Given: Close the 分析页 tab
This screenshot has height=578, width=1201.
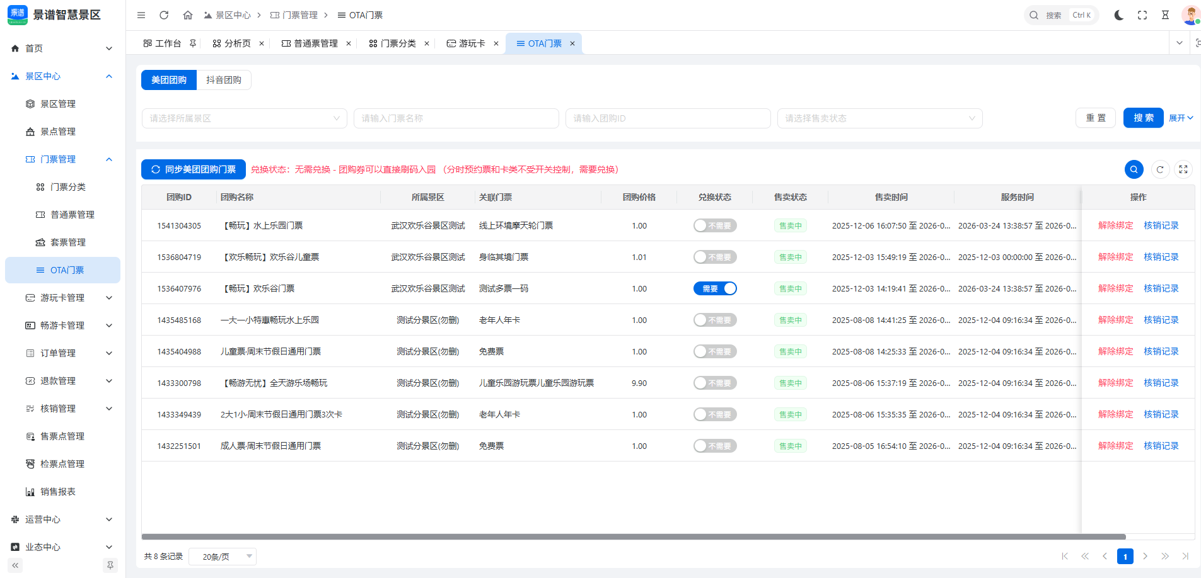Looking at the screenshot, I should 262,43.
